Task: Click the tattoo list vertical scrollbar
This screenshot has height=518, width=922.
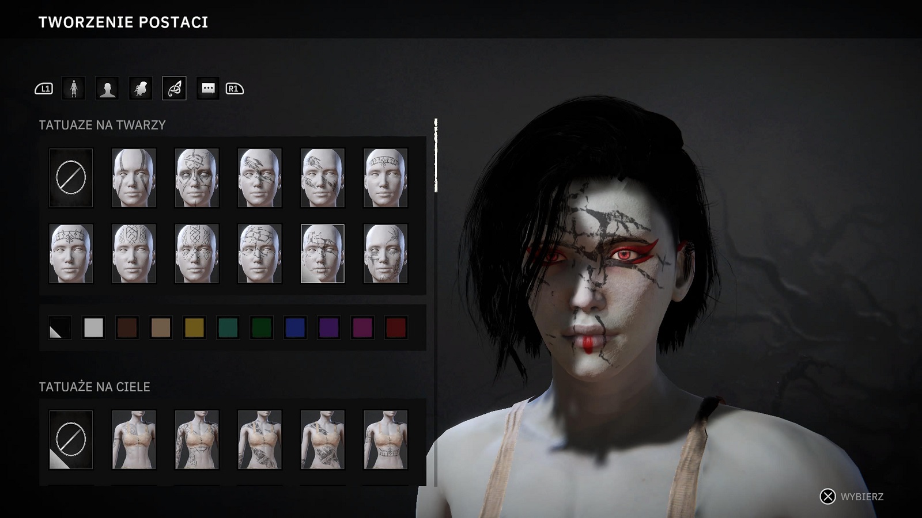Action: pos(436,155)
